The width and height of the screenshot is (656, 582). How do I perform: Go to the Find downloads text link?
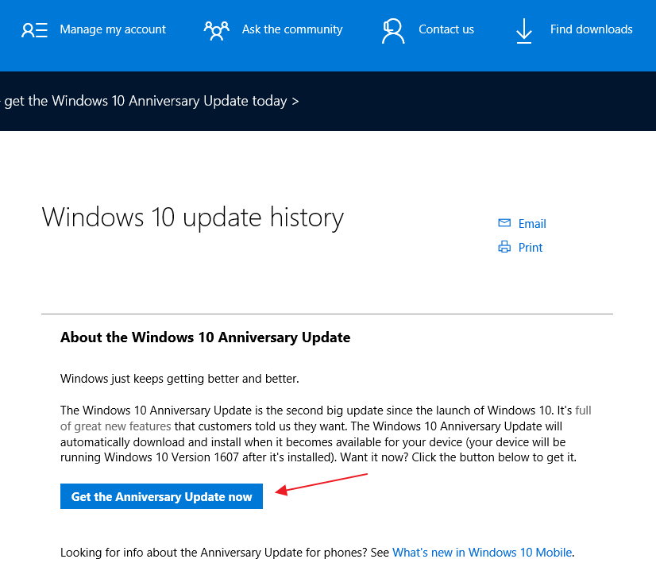591,29
